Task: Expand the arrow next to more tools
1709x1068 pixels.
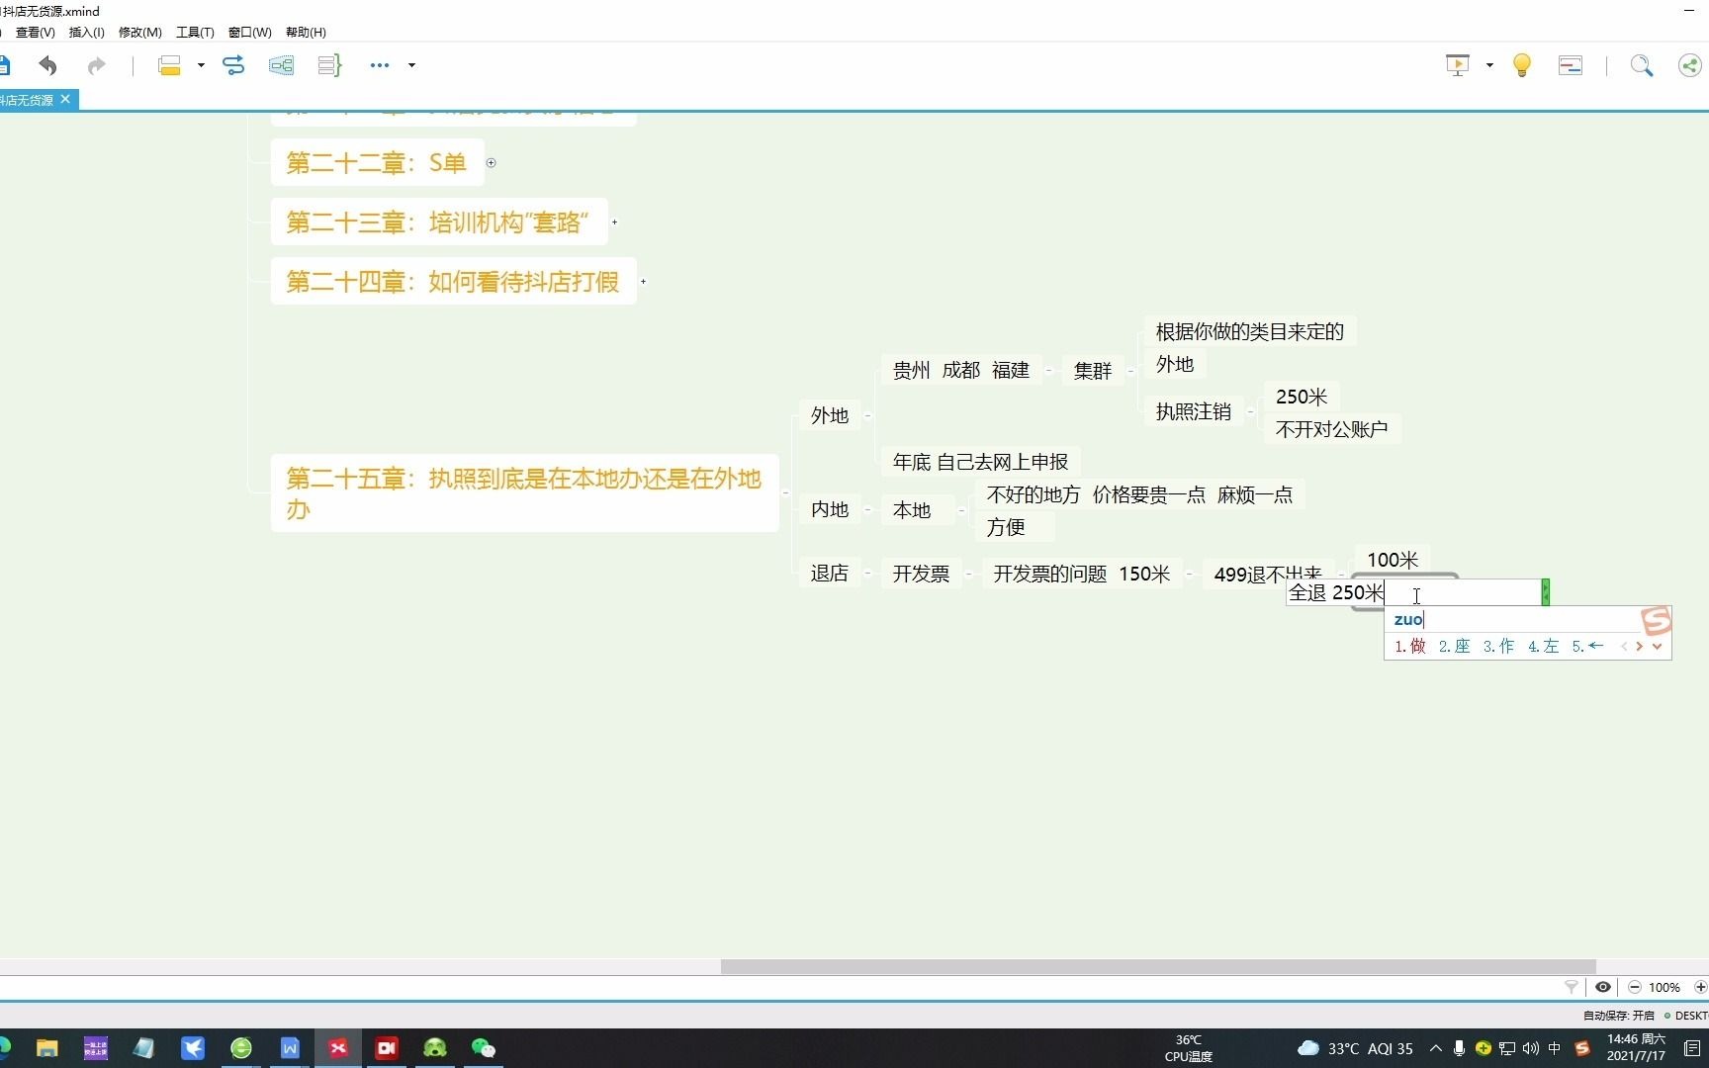Action: [411, 65]
